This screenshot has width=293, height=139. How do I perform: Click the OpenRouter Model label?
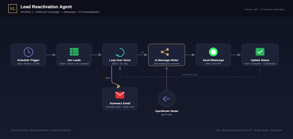[x=166, y=111]
